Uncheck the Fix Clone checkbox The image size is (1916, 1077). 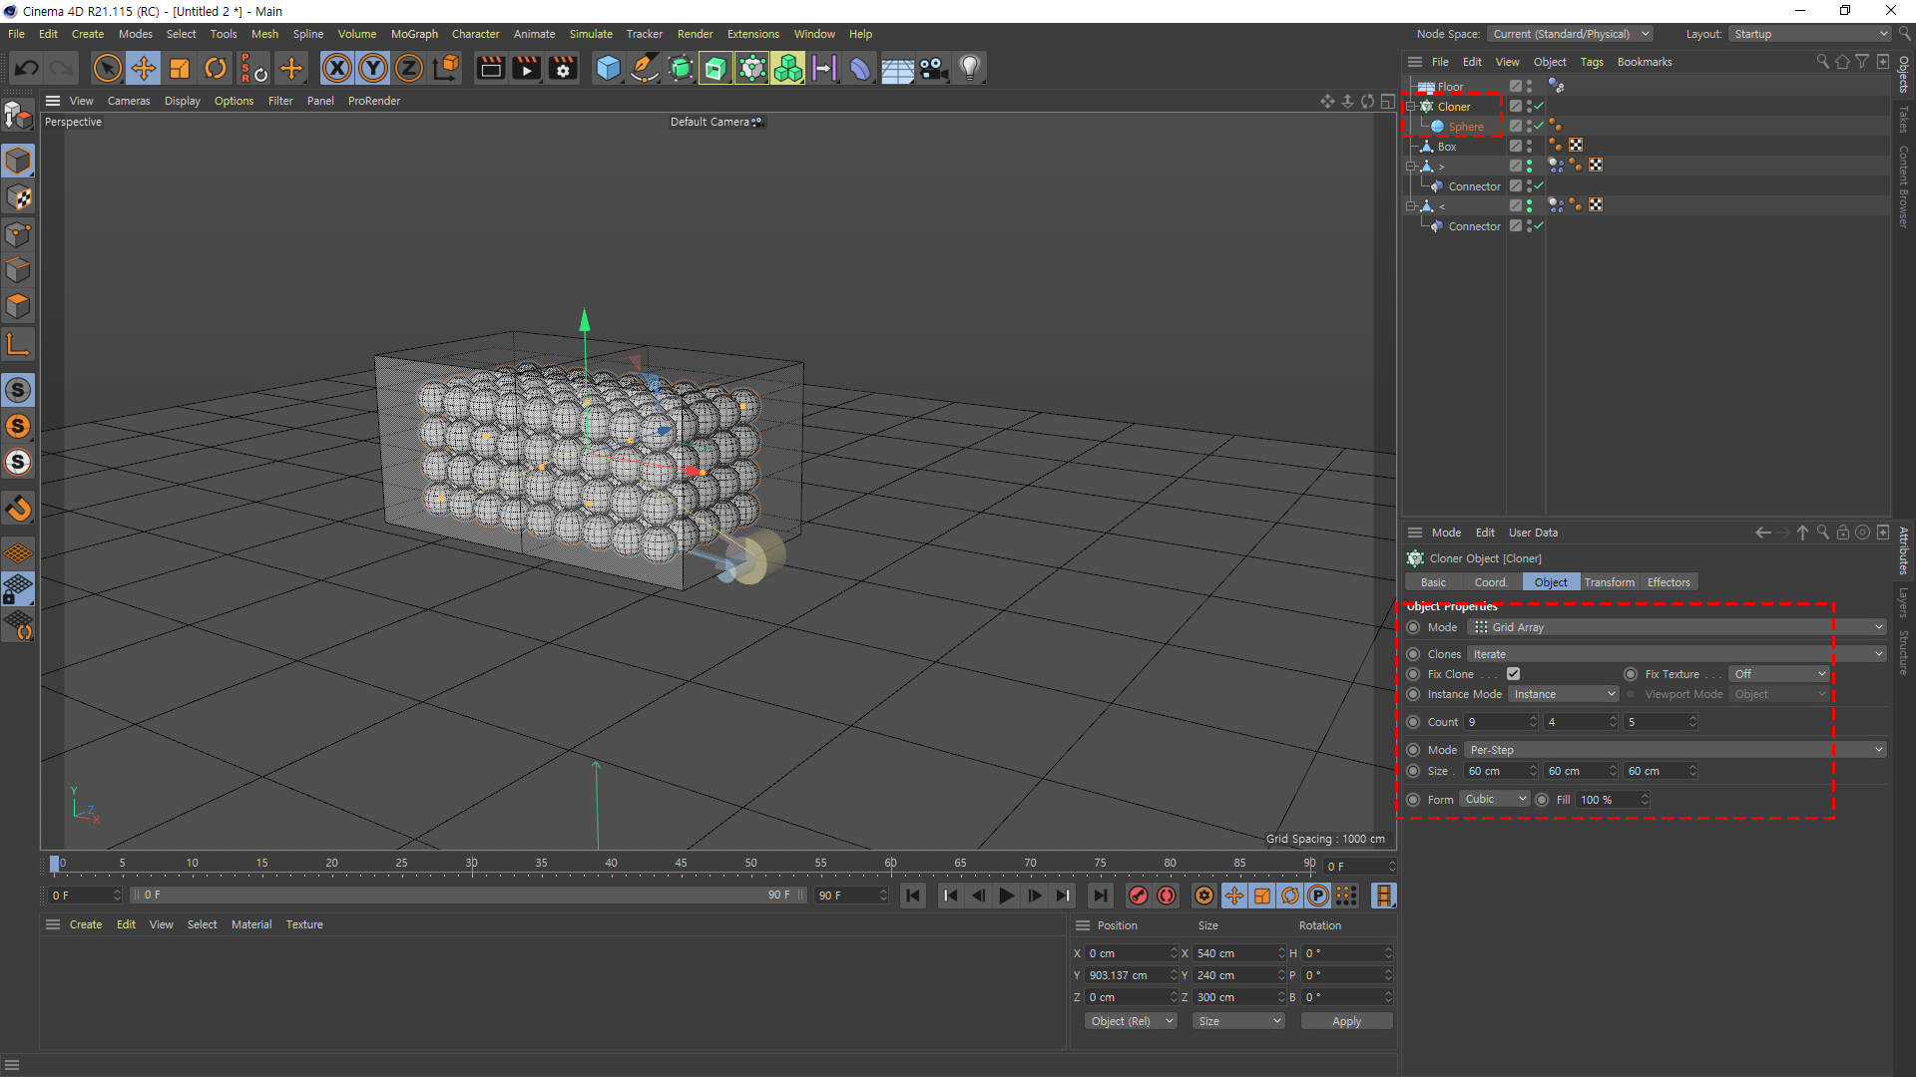click(1513, 674)
